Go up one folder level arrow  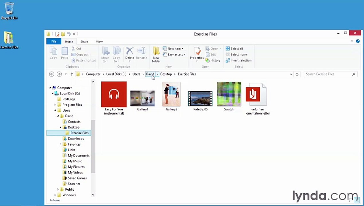pyautogui.click(x=72, y=74)
